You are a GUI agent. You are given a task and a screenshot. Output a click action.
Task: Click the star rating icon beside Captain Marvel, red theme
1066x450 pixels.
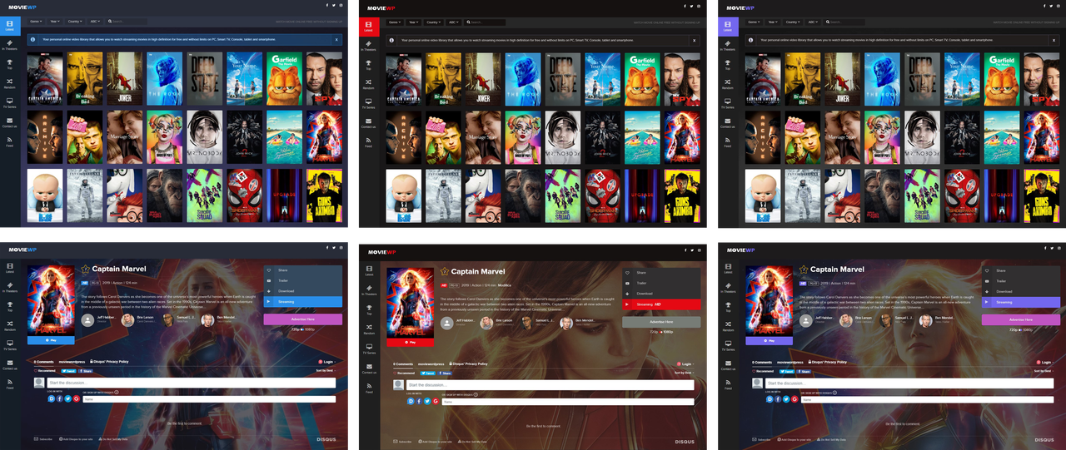tap(445, 271)
